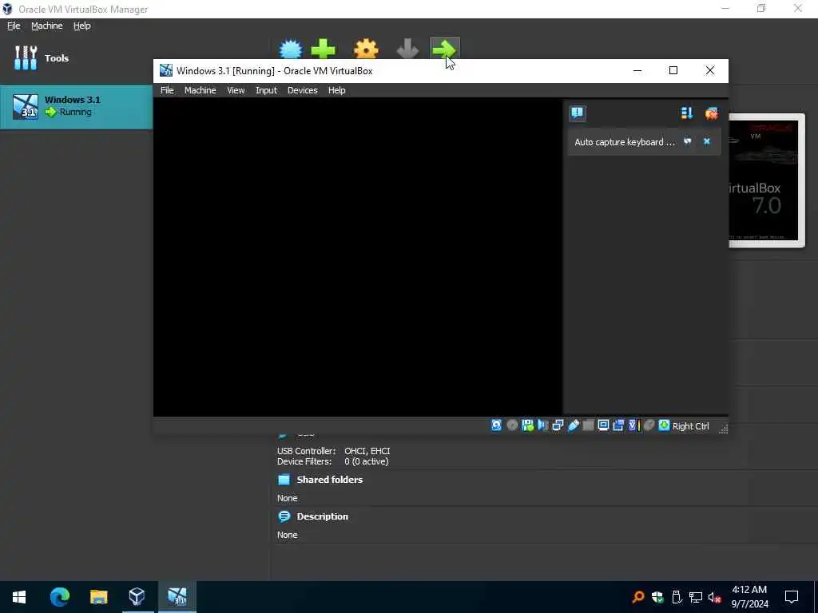
Task: Click the optical disk indicator in status bar
Action: [512, 425]
